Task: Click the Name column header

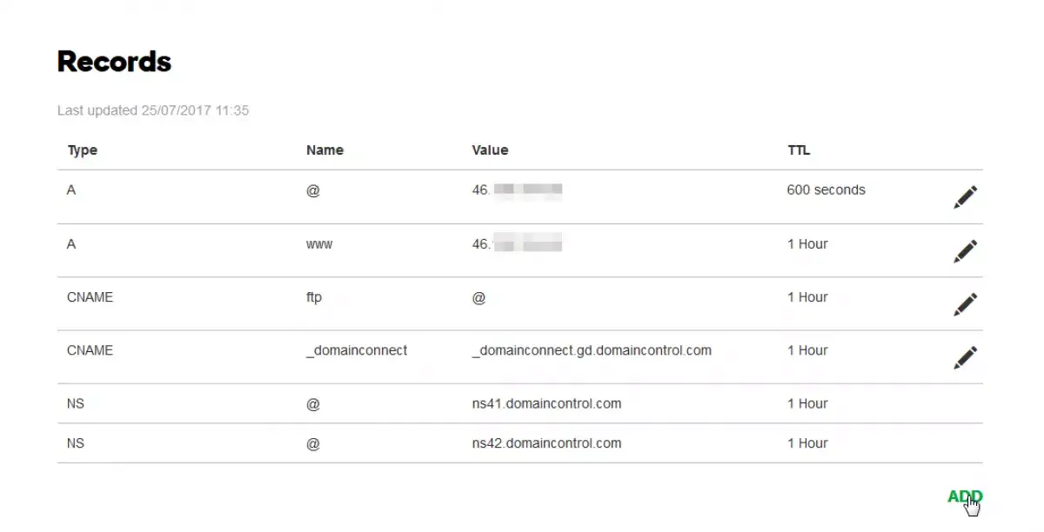Action: click(325, 150)
